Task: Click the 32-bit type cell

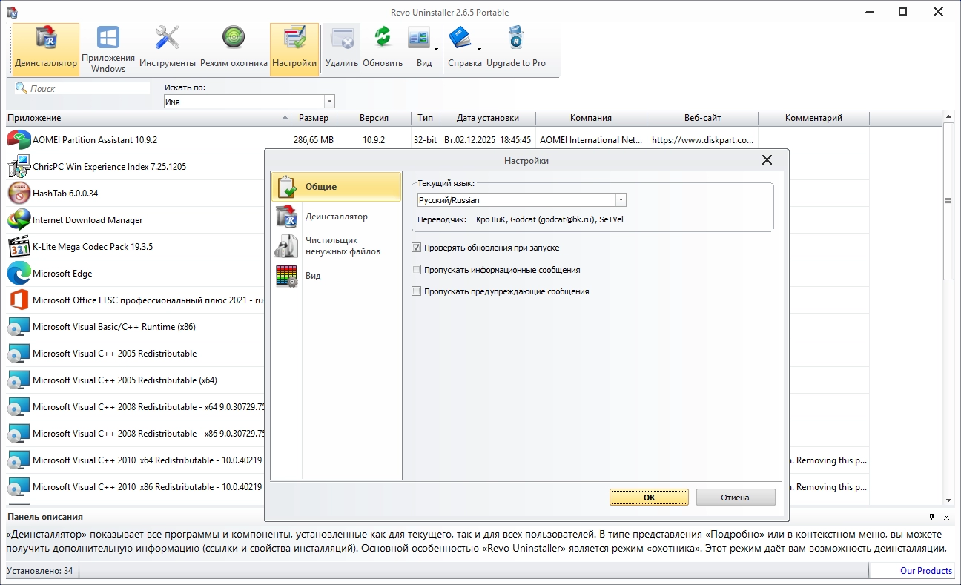Action: (x=426, y=140)
